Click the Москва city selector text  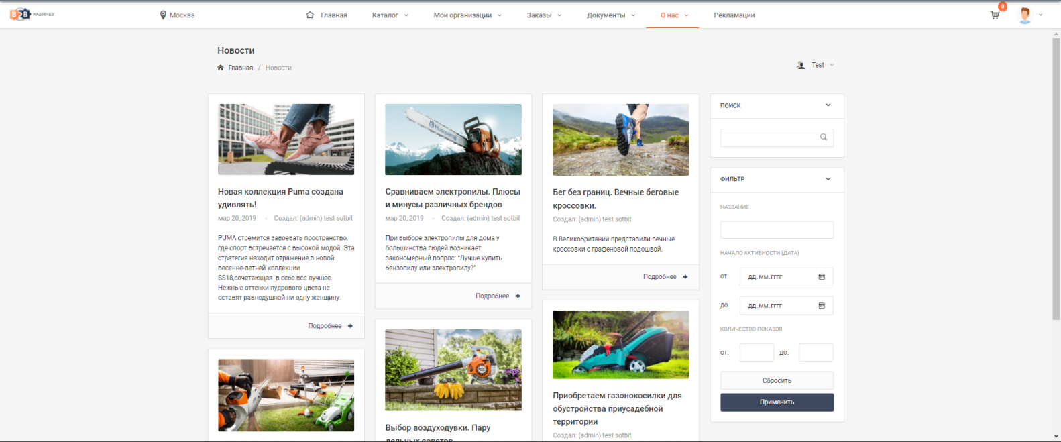point(182,15)
